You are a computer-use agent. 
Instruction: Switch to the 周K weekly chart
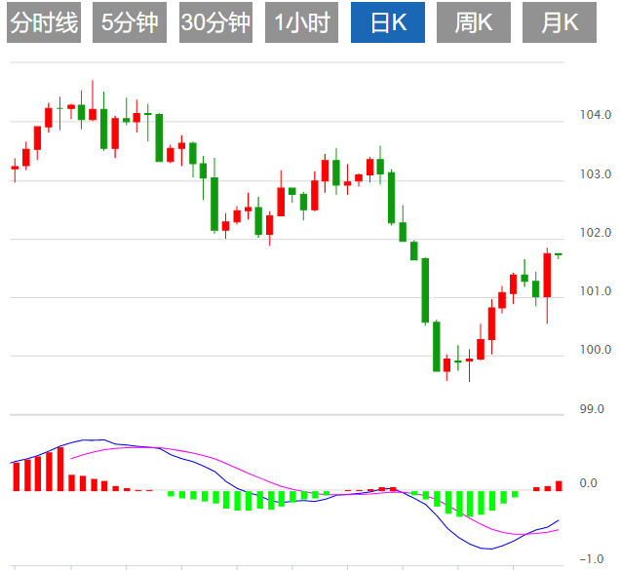473,22
